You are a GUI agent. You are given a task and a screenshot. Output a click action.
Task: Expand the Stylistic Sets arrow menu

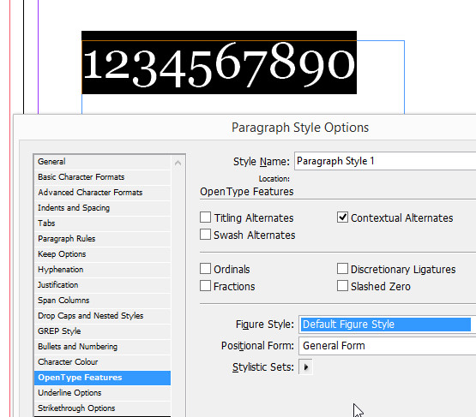click(305, 367)
